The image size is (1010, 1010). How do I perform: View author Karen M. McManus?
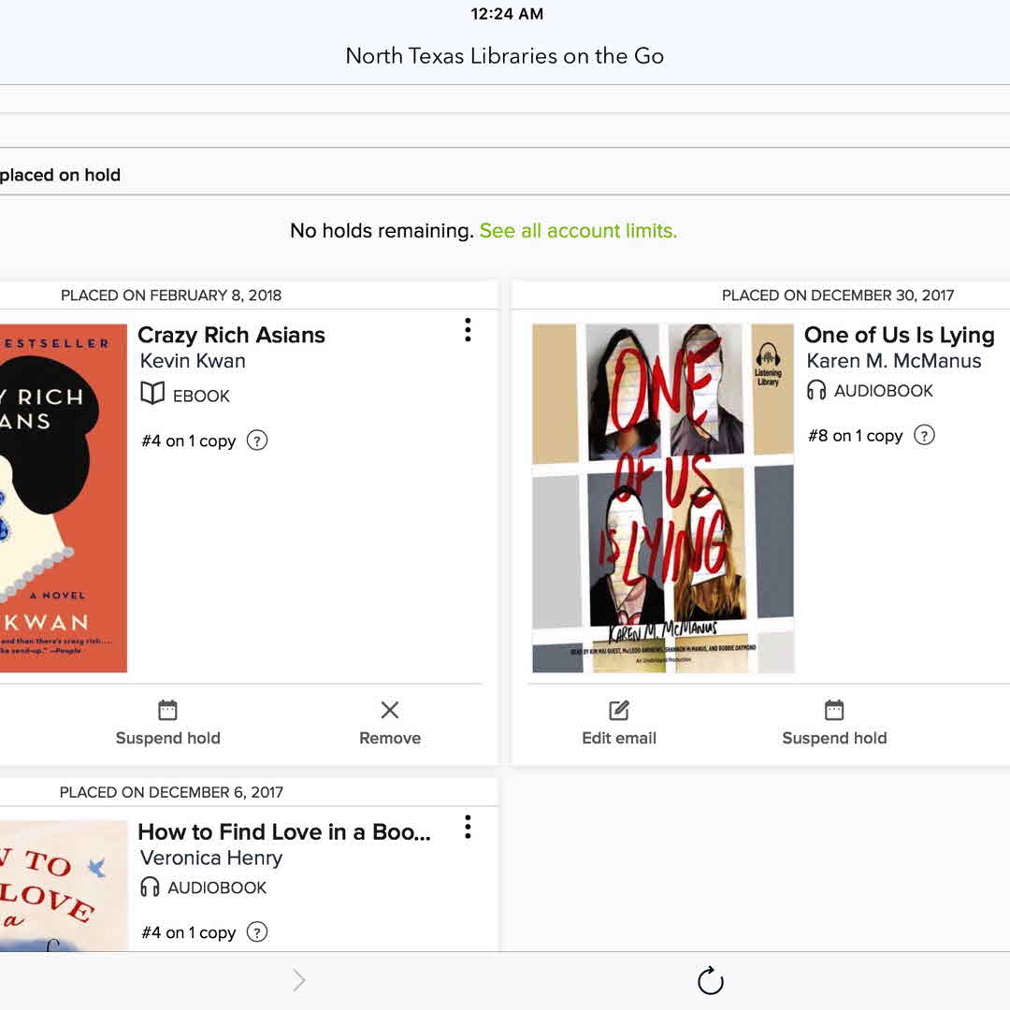[x=893, y=361]
